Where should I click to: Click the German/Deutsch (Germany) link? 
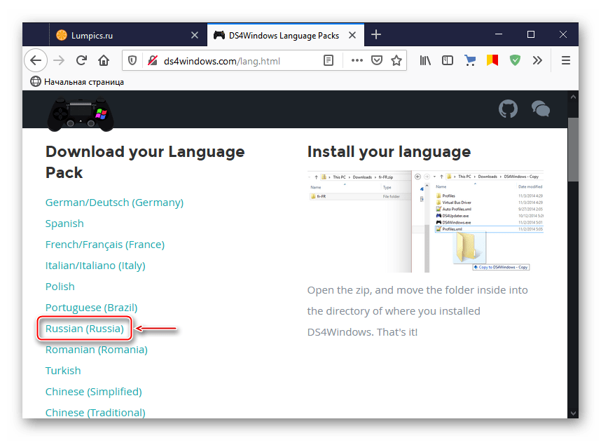pyautogui.click(x=114, y=202)
